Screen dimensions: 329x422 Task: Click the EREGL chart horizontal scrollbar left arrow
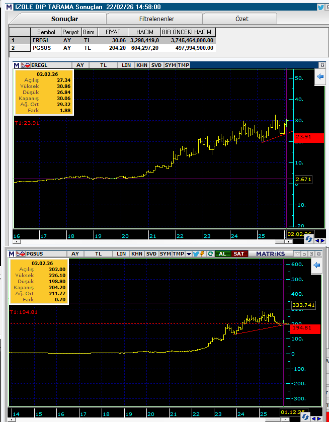click(17, 241)
